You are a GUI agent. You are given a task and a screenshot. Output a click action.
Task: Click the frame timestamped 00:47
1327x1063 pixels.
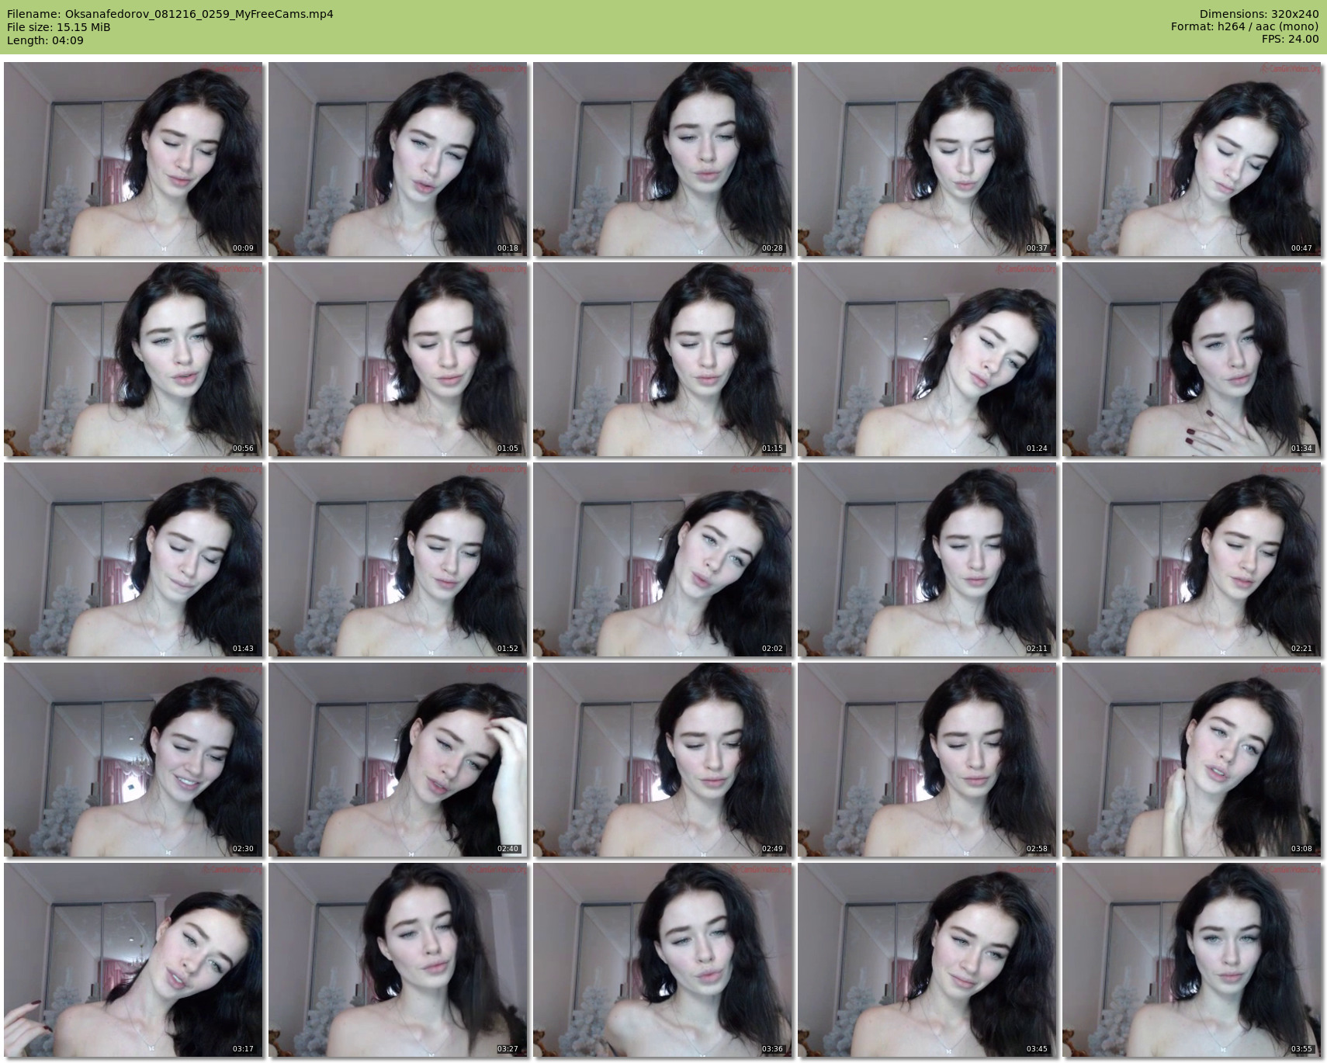tap(1192, 159)
